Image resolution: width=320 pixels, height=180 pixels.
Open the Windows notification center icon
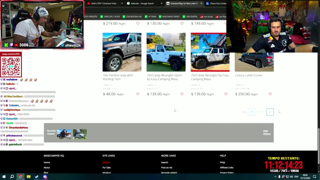point(314,177)
